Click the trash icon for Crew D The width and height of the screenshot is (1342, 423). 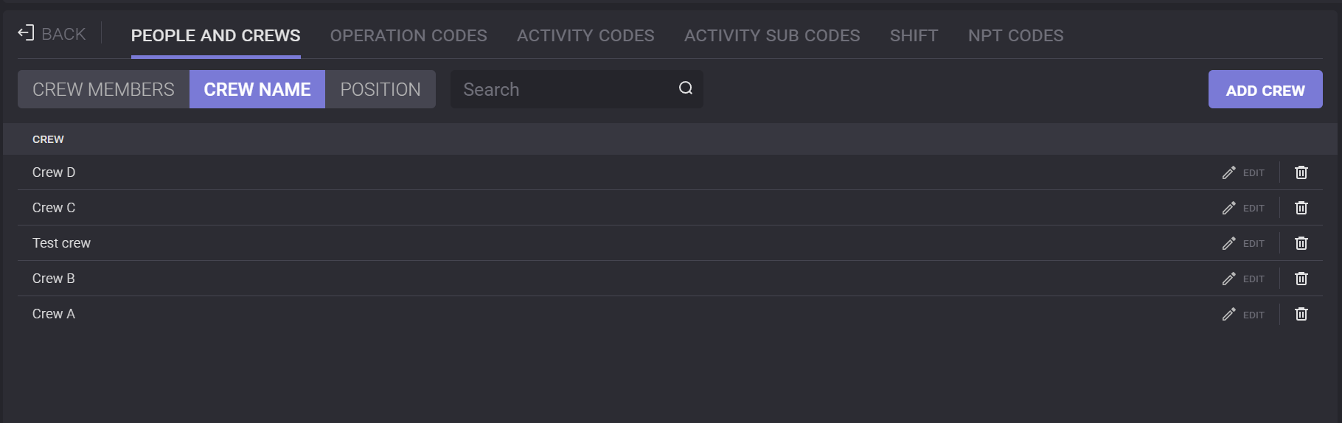(1301, 172)
